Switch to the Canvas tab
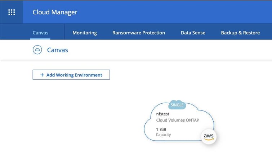This screenshot has width=272, height=156. [40, 33]
